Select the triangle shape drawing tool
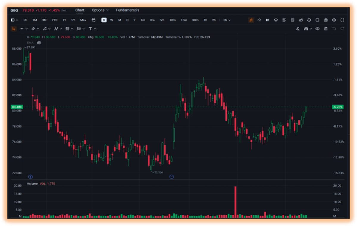This screenshot has height=226, width=357. [45, 29]
